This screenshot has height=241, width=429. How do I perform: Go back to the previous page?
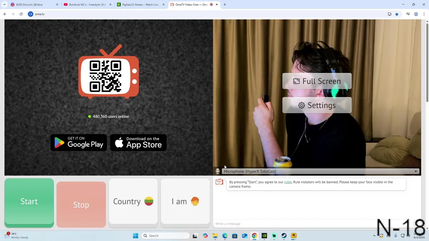5,14
